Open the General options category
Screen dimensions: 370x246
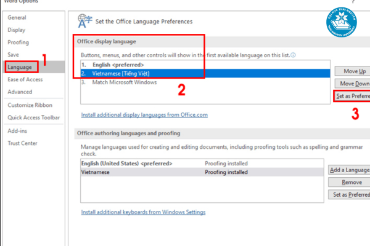pyautogui.click(x=17, y=18)
